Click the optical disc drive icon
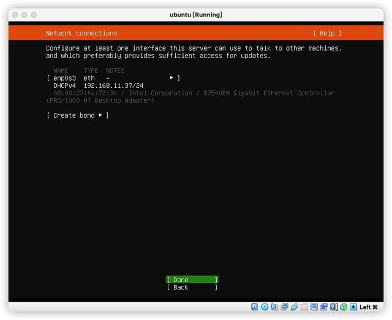This screenshot has width=392, height=320. click(264, 307)
